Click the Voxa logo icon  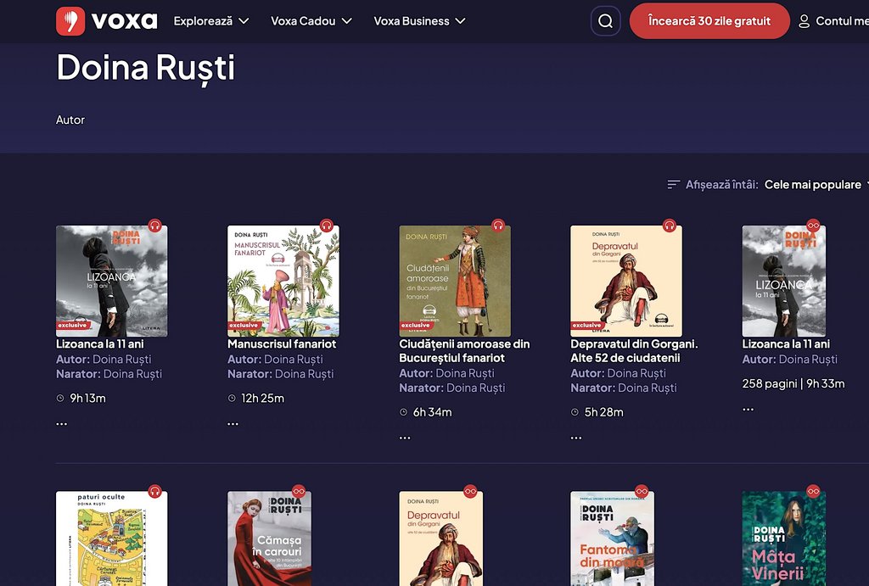point(70,21)
